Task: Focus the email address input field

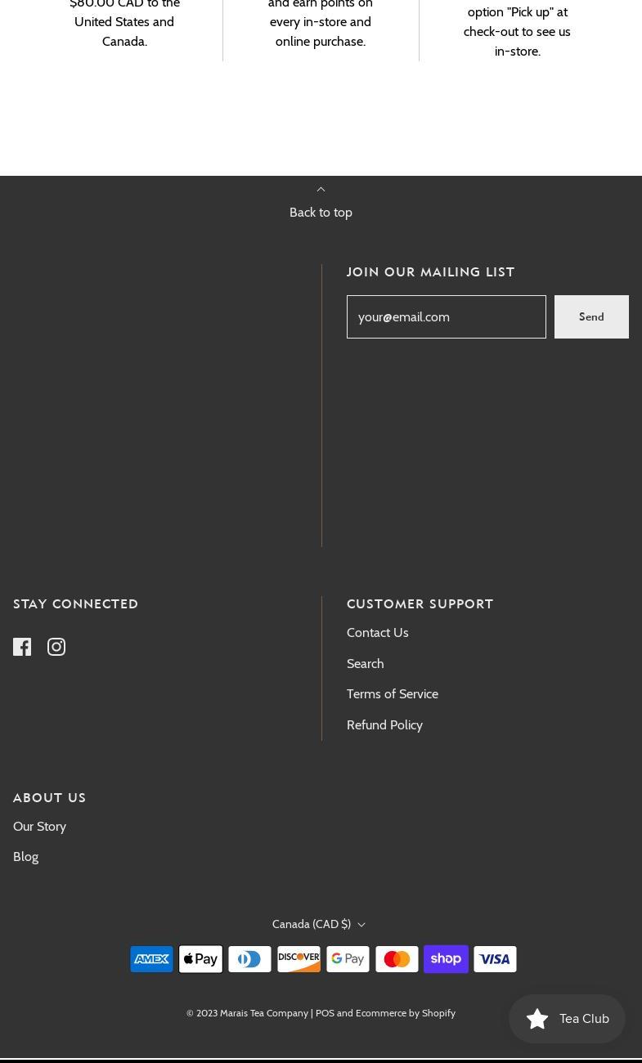Action: click(x=446, y=316)
